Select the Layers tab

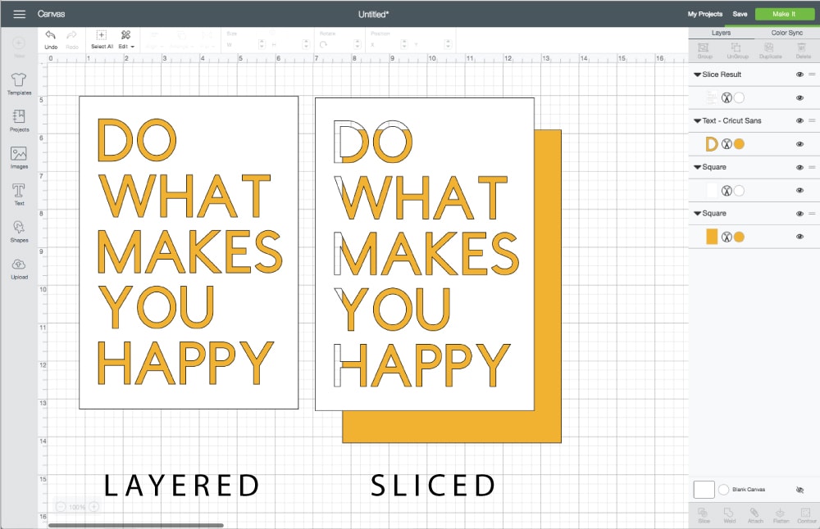[721, 33]
